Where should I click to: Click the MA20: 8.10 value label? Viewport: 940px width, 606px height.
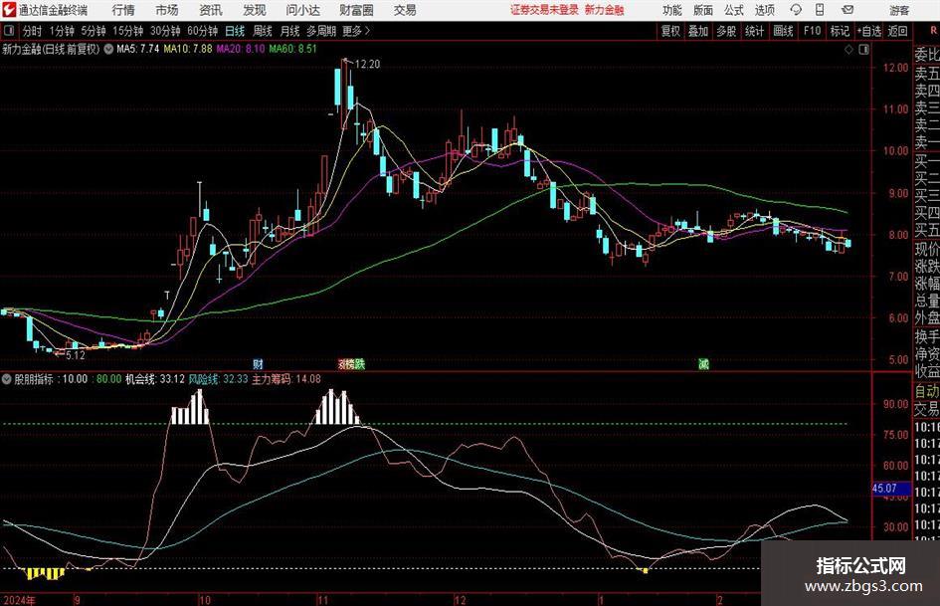(x=241, y=49)
